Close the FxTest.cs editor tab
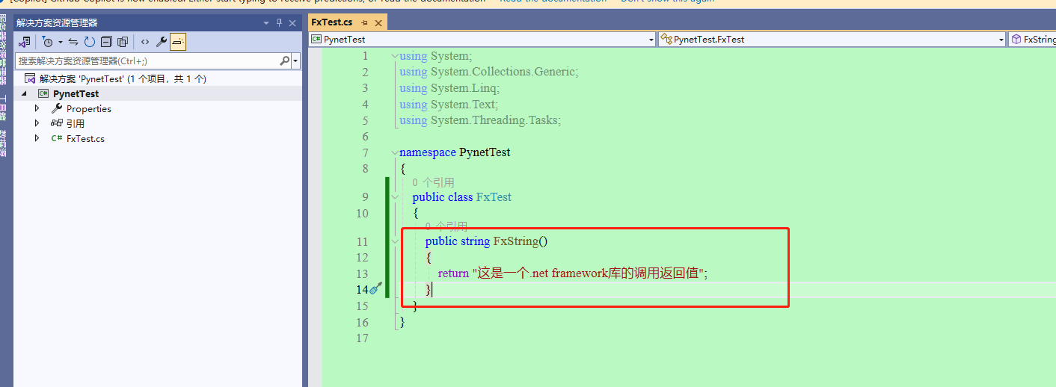 [x=378, y=22]
